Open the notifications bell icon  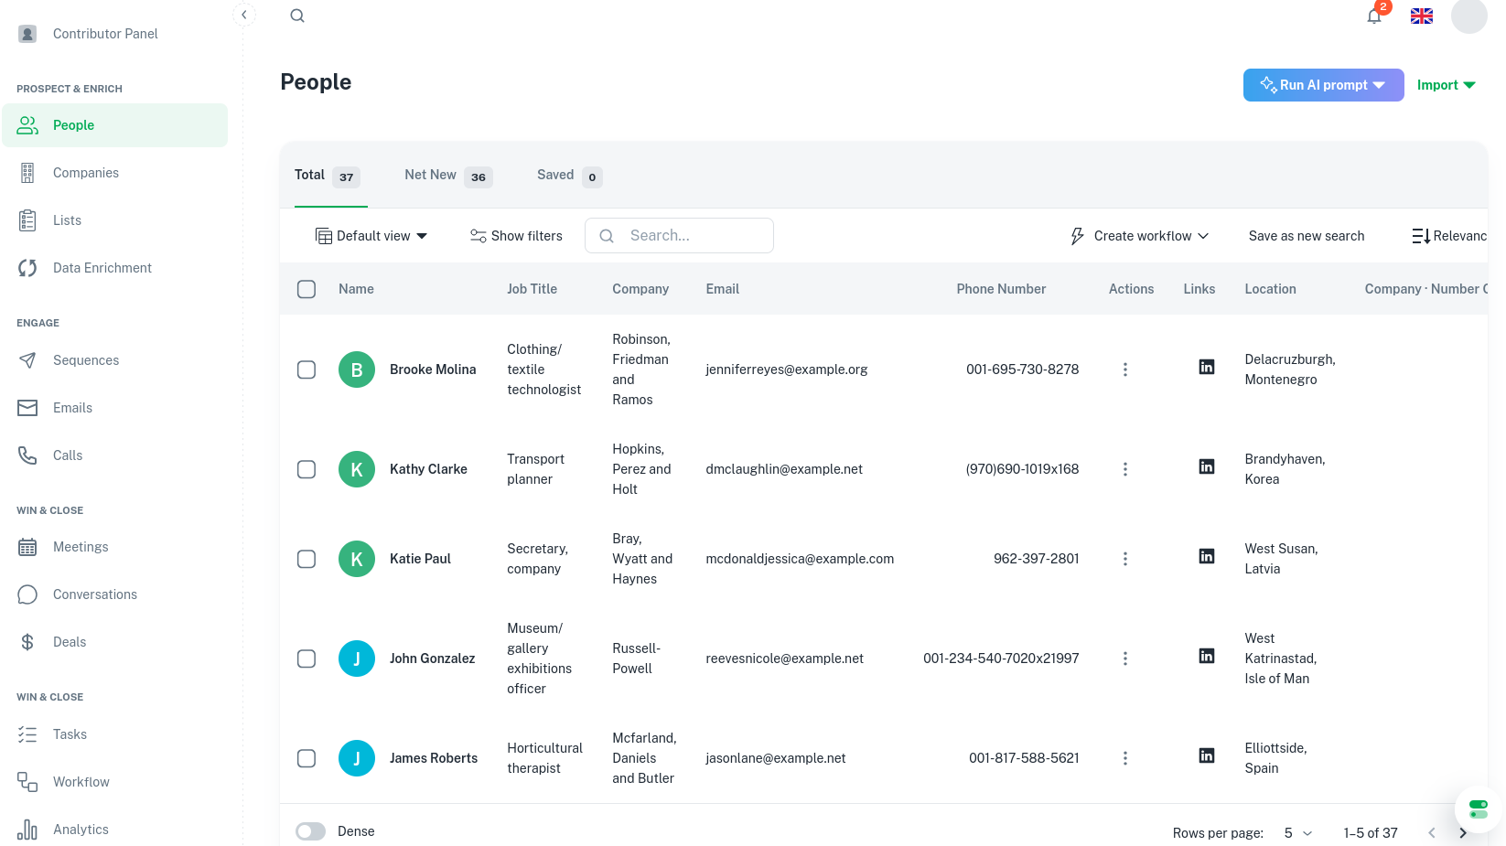point(1374,16)
